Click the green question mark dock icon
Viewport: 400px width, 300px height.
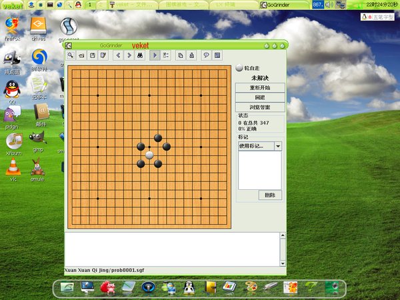pyautogui.click(x=311, y=287)
